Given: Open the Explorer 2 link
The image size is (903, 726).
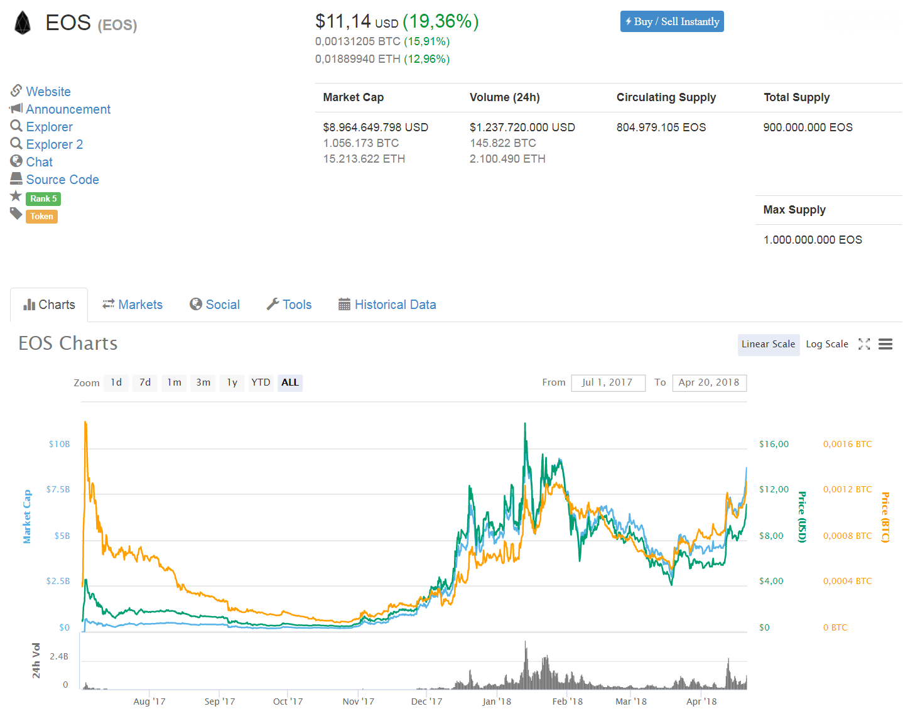Looking at the screenshot, I should 54,144.
